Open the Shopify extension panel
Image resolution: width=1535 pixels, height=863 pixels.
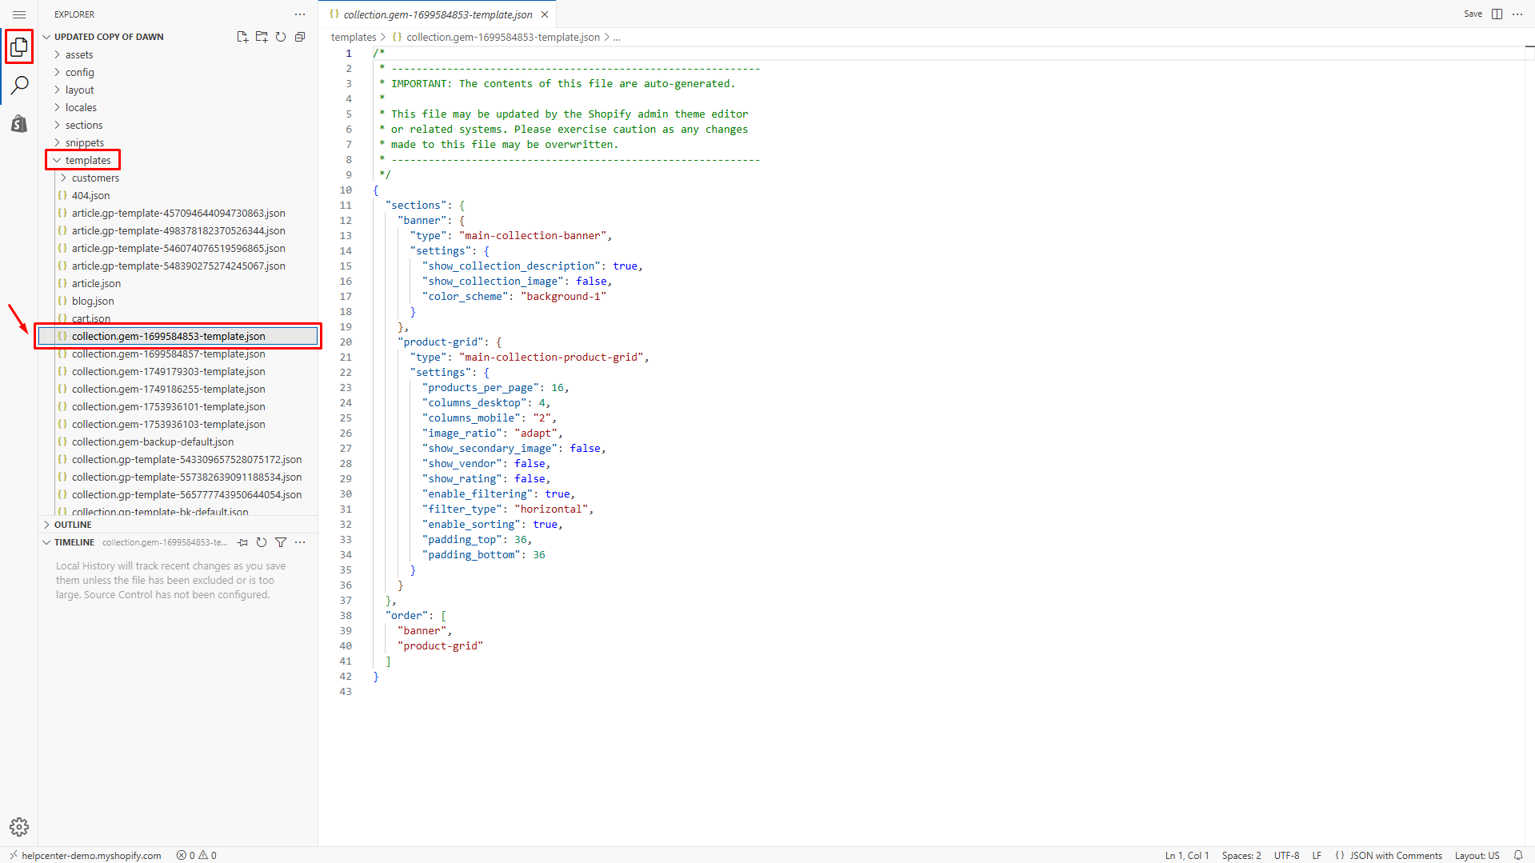click(19, 123)
